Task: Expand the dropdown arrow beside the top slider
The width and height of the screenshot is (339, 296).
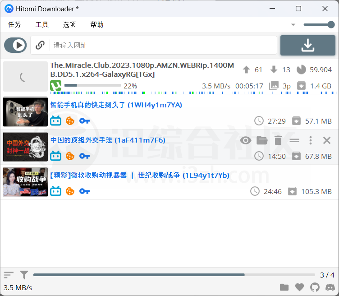Action: [x=293, y=25]
